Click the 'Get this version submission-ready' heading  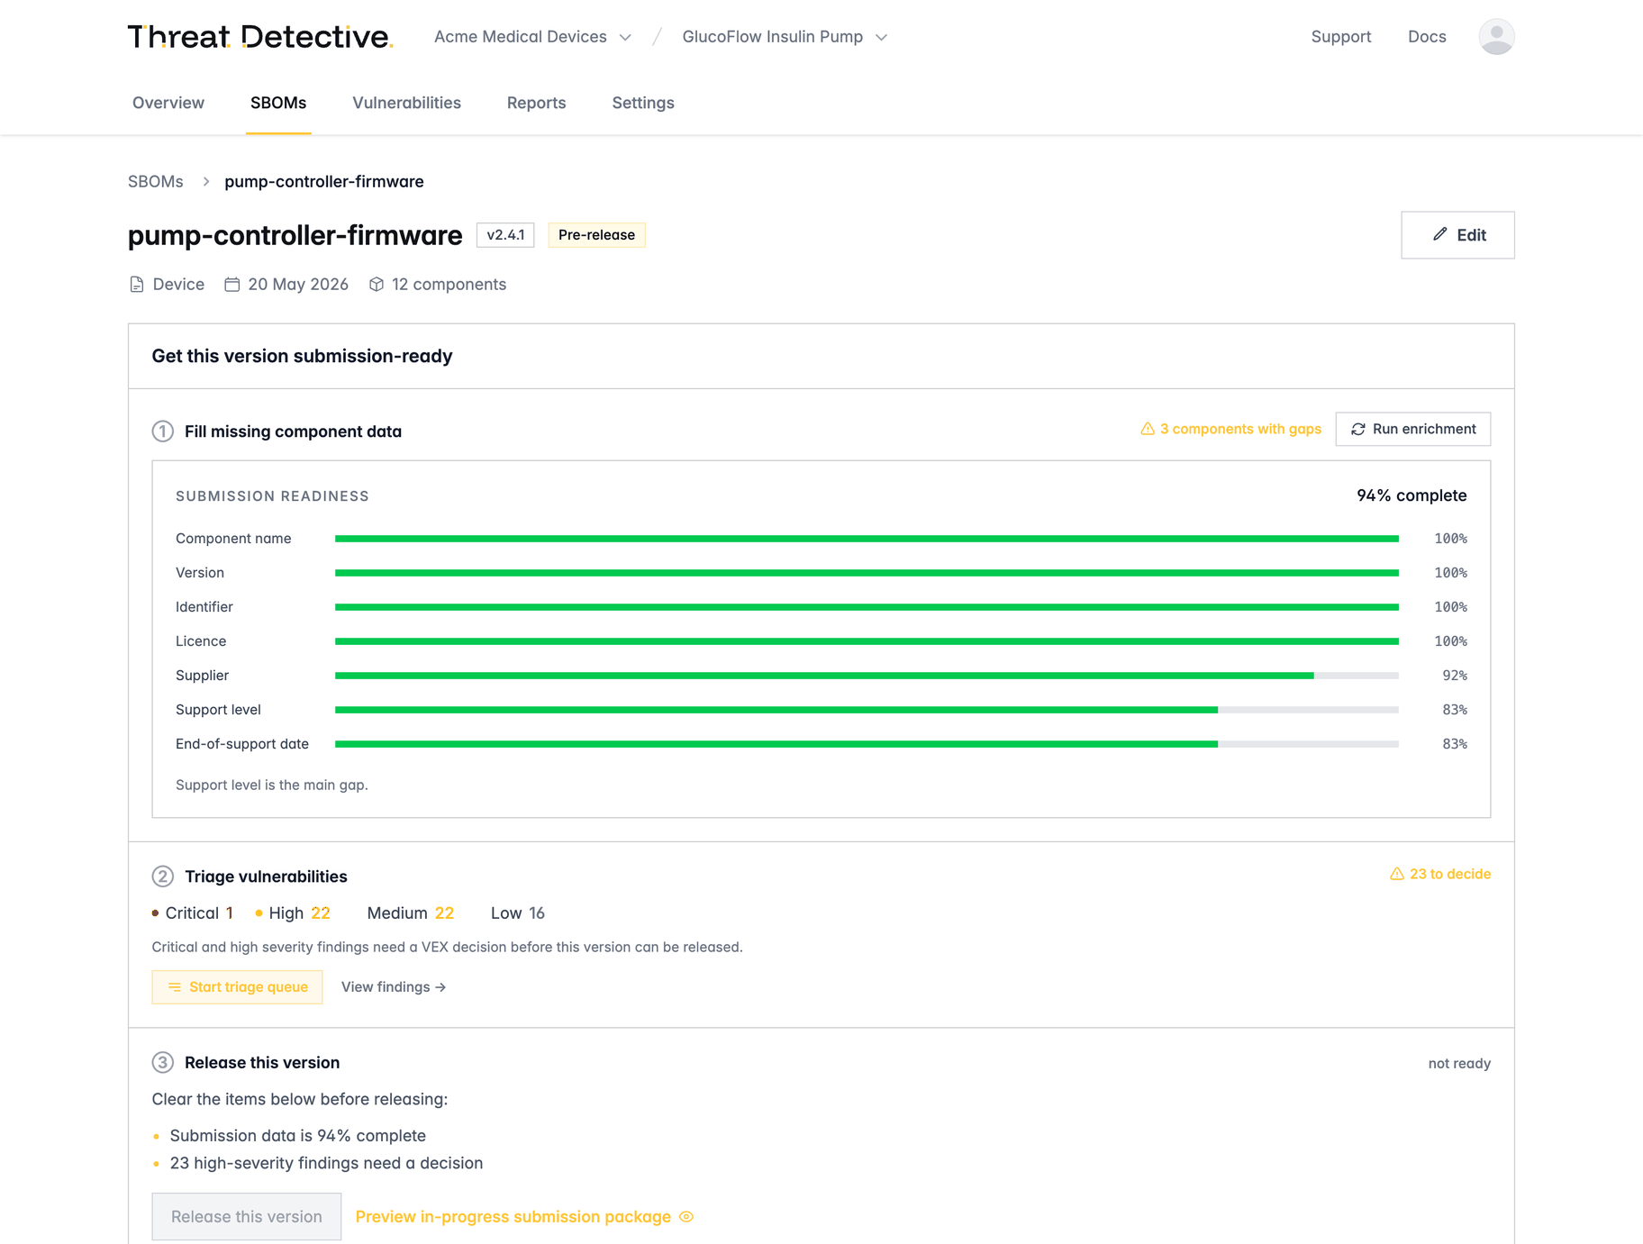tap(303, 356)
